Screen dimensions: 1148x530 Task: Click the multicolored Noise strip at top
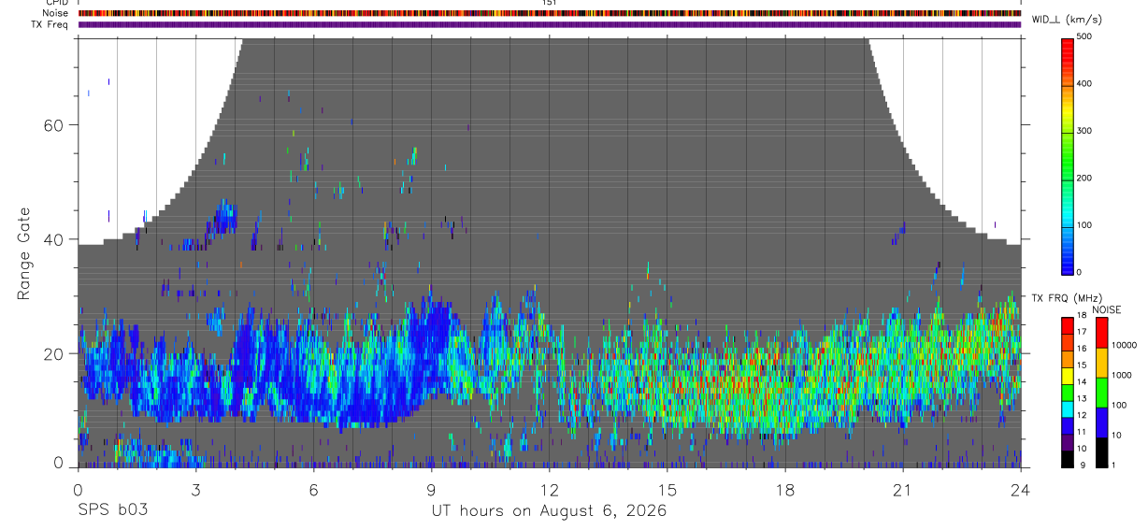pos(550,13)
